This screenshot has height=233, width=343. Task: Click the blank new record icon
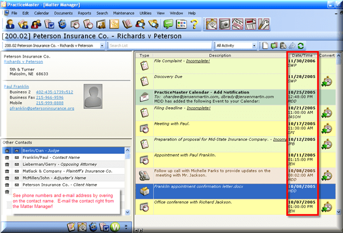click(x=265, y=46)
